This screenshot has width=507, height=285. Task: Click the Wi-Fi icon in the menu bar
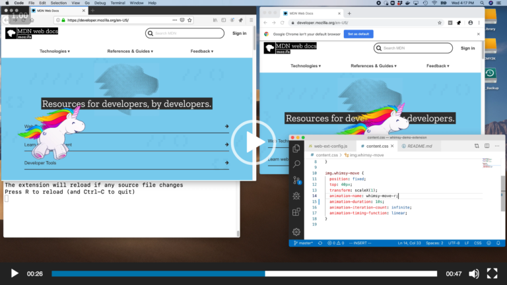point(434,3)
